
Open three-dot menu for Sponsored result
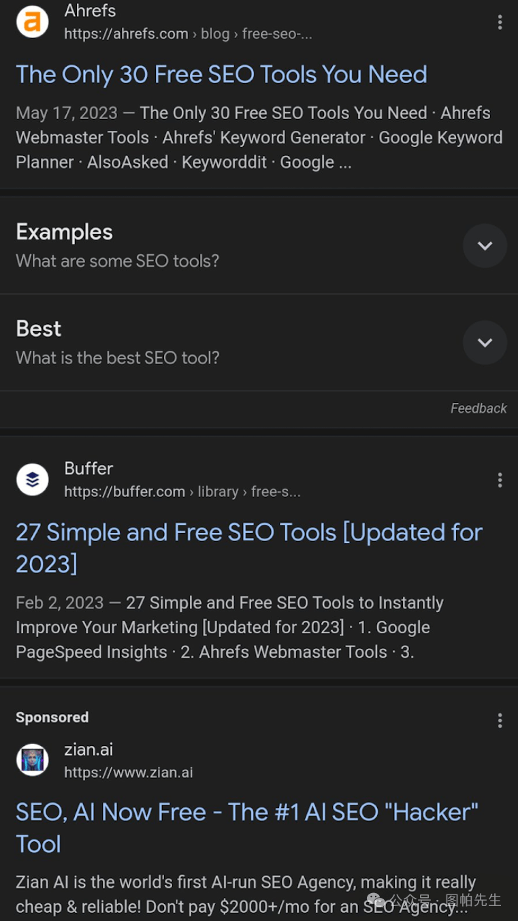point(500,720)
